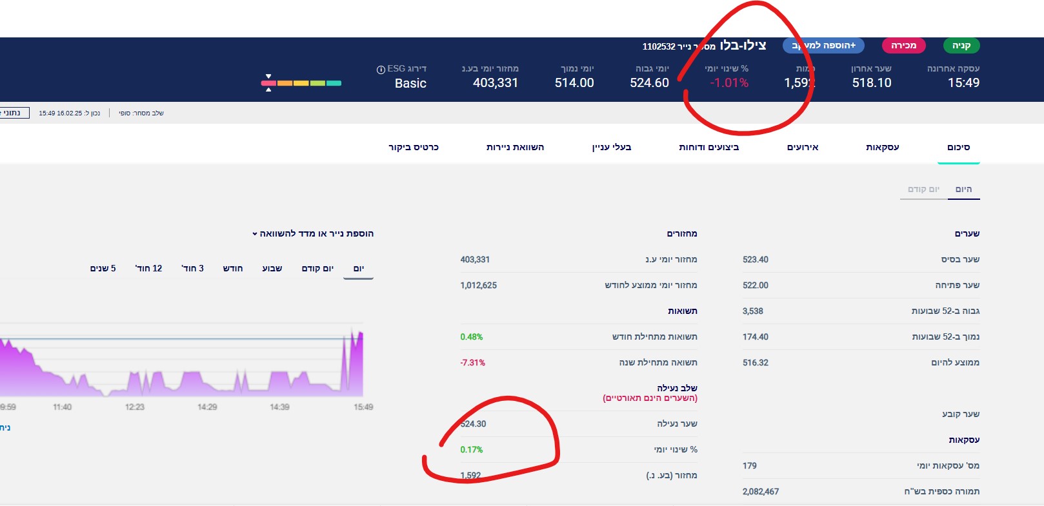This screenshot has width=1044, height=506.
Task: Click the white ESG rating pointer marker
Action: pyautogui.click(x=268, y=77)
